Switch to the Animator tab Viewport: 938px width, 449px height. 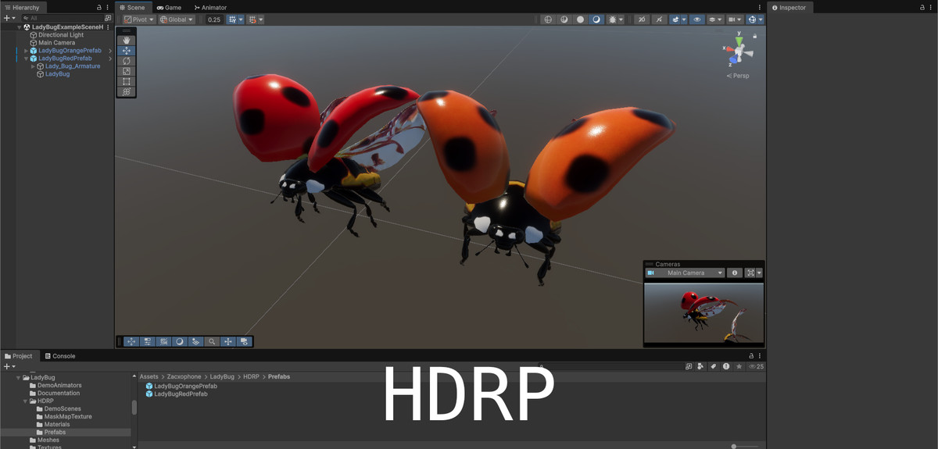tap(210, 7)
